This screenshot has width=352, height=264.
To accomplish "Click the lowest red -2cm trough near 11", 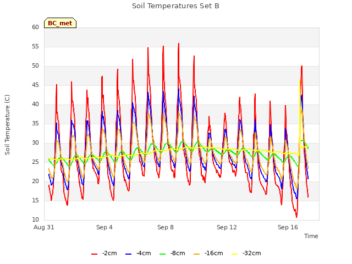I will (296, 217).
